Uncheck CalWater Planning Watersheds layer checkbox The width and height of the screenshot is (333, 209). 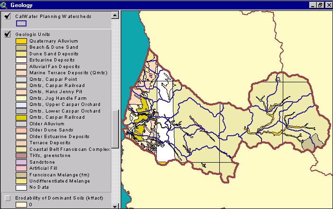click(x=8, y=16)
